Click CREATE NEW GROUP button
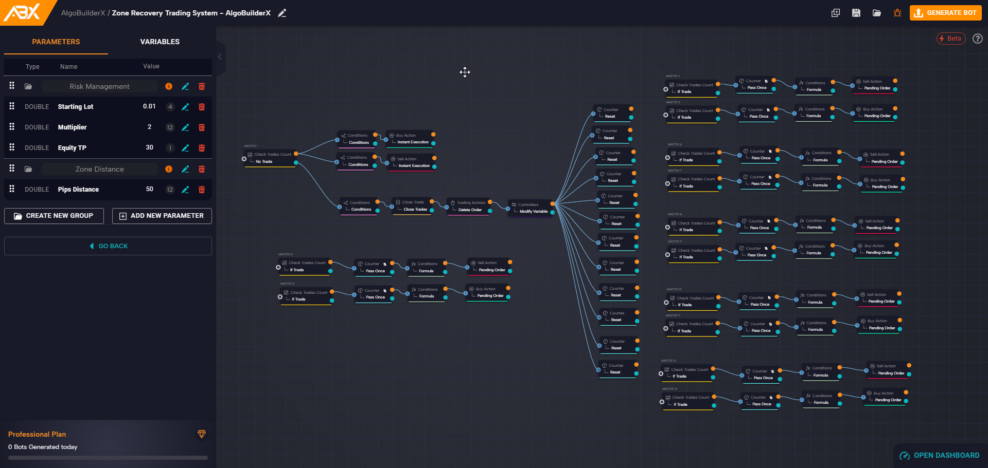 54,216
